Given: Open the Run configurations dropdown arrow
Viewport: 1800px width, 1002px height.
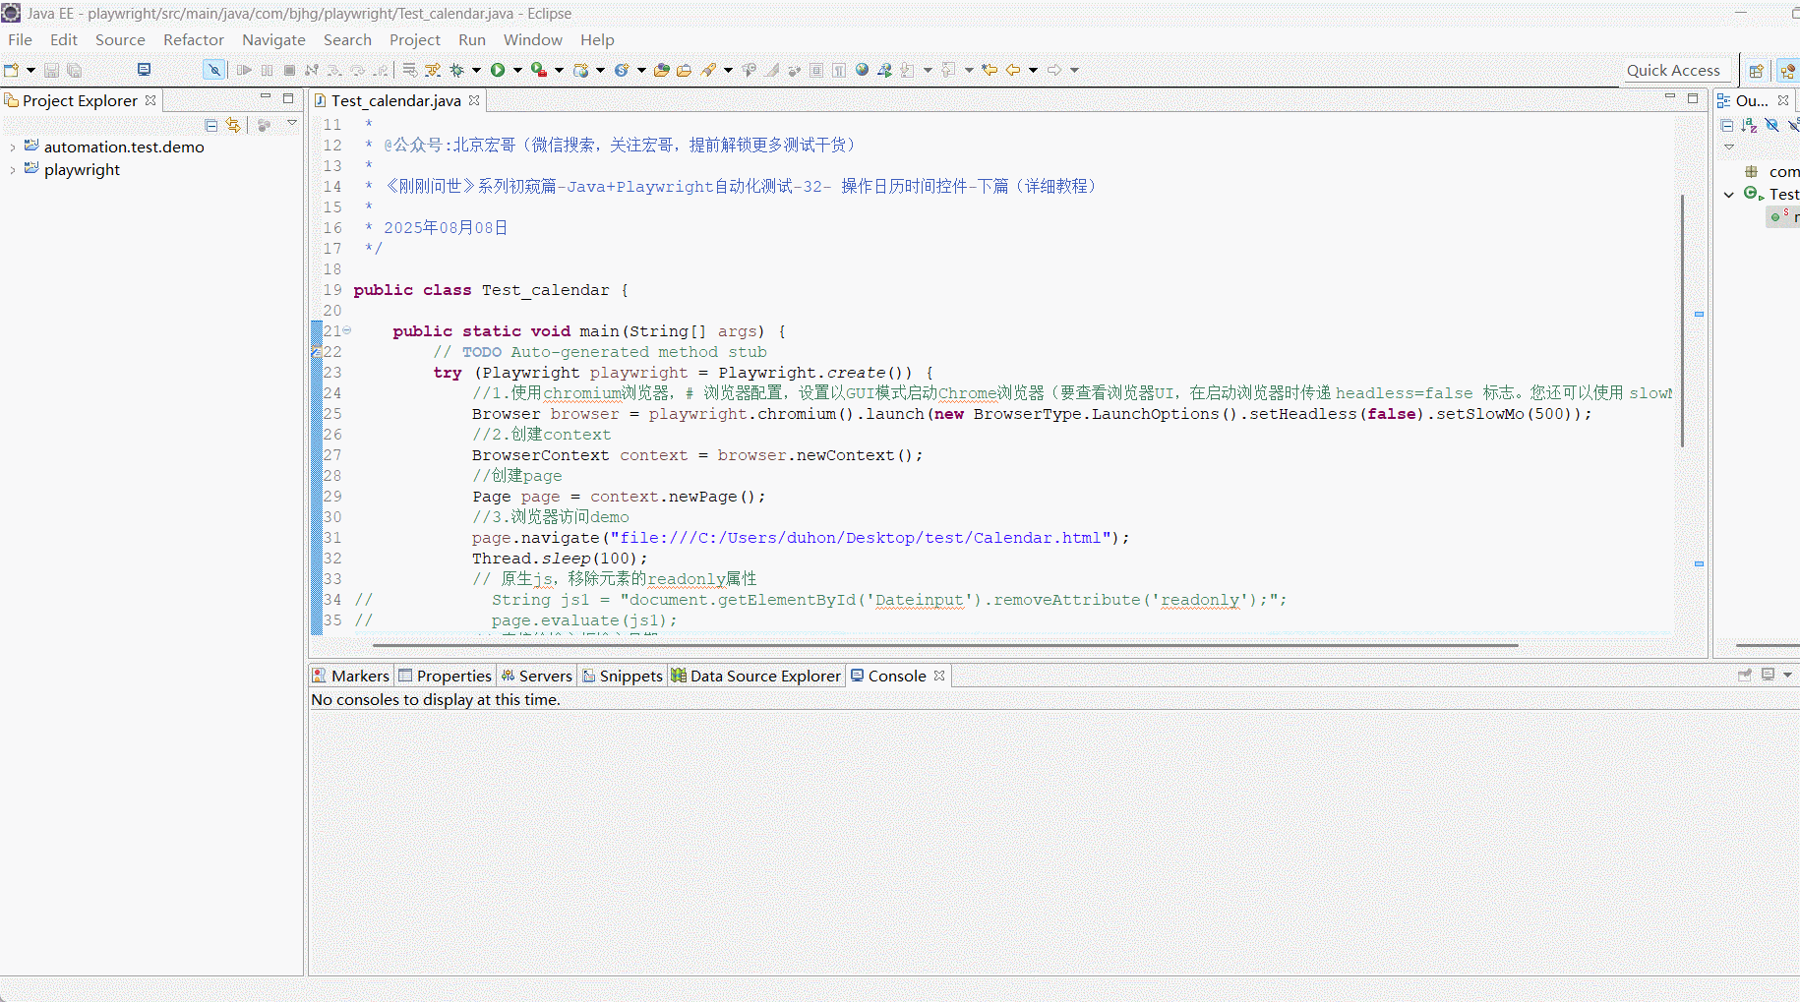Looking at the screenshot, I should (x=517, y=70).
